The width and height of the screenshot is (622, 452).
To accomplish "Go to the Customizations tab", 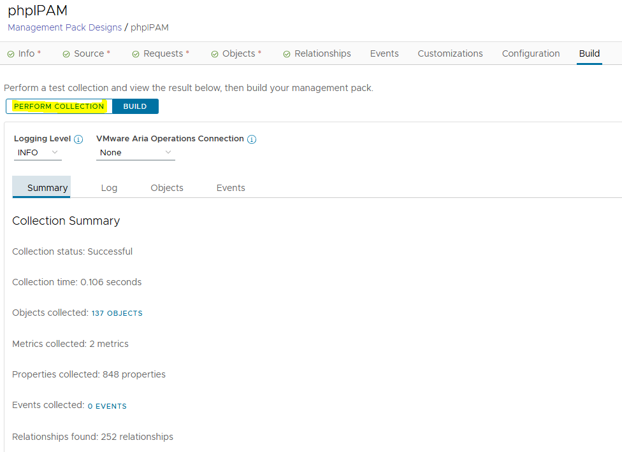I will pyautogui.click(x=450, y=53).
